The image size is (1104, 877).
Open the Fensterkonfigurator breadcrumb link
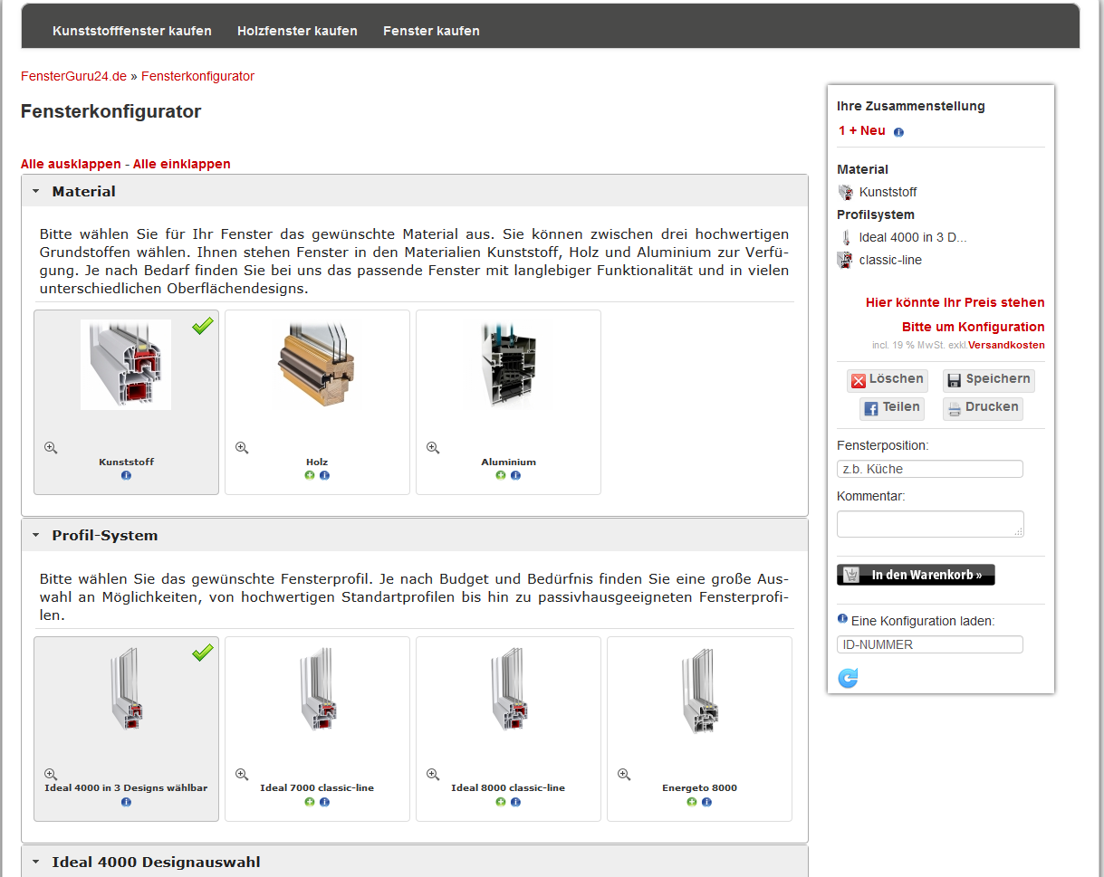(197, 76)
